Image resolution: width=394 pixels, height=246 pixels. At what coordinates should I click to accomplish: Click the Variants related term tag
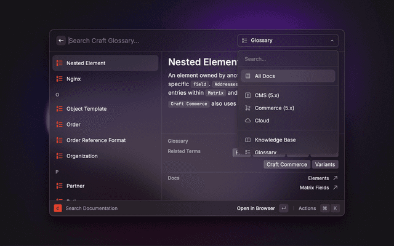pyautogui.click(x=325, y=164)
